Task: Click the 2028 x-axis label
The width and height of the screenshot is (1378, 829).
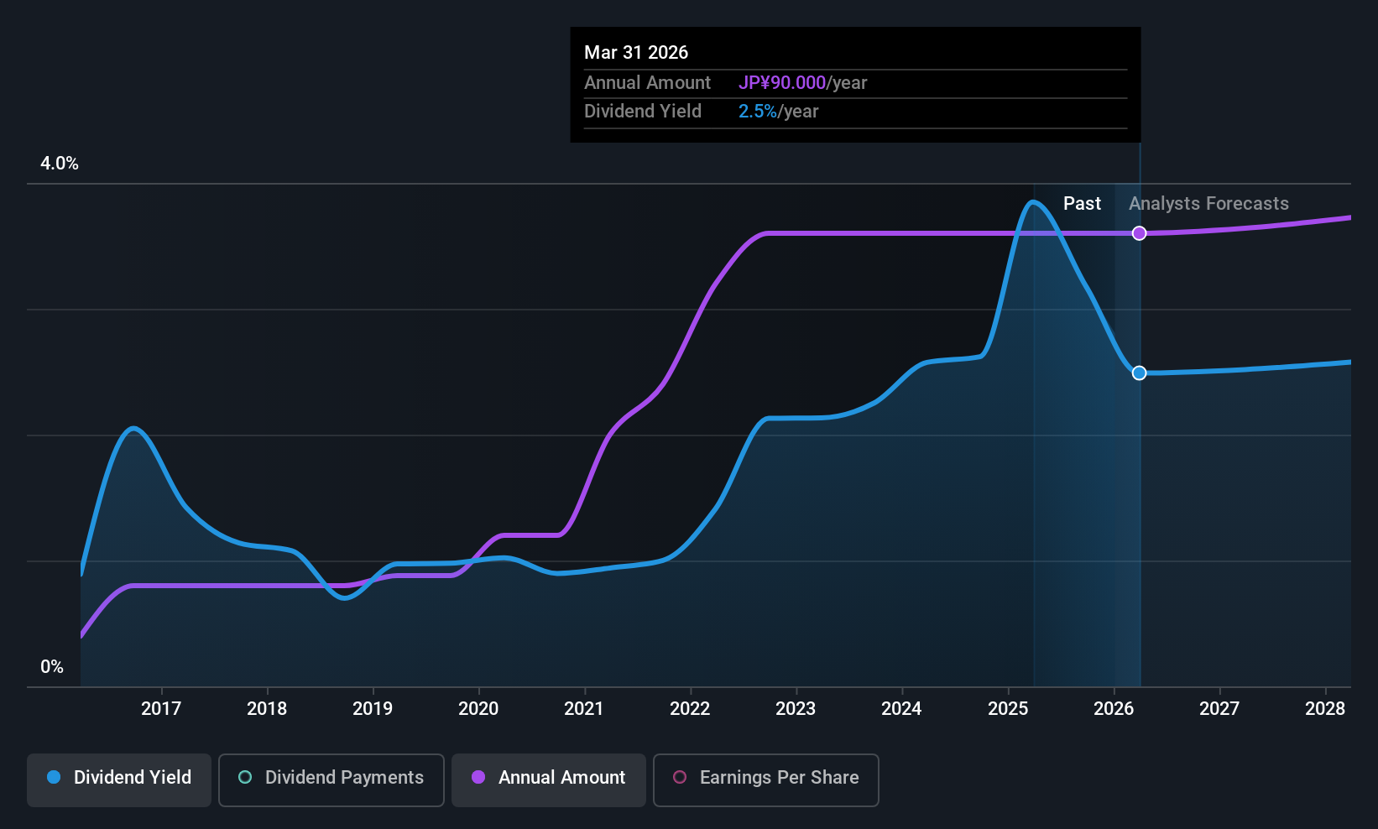Action: coord(1325,709)
